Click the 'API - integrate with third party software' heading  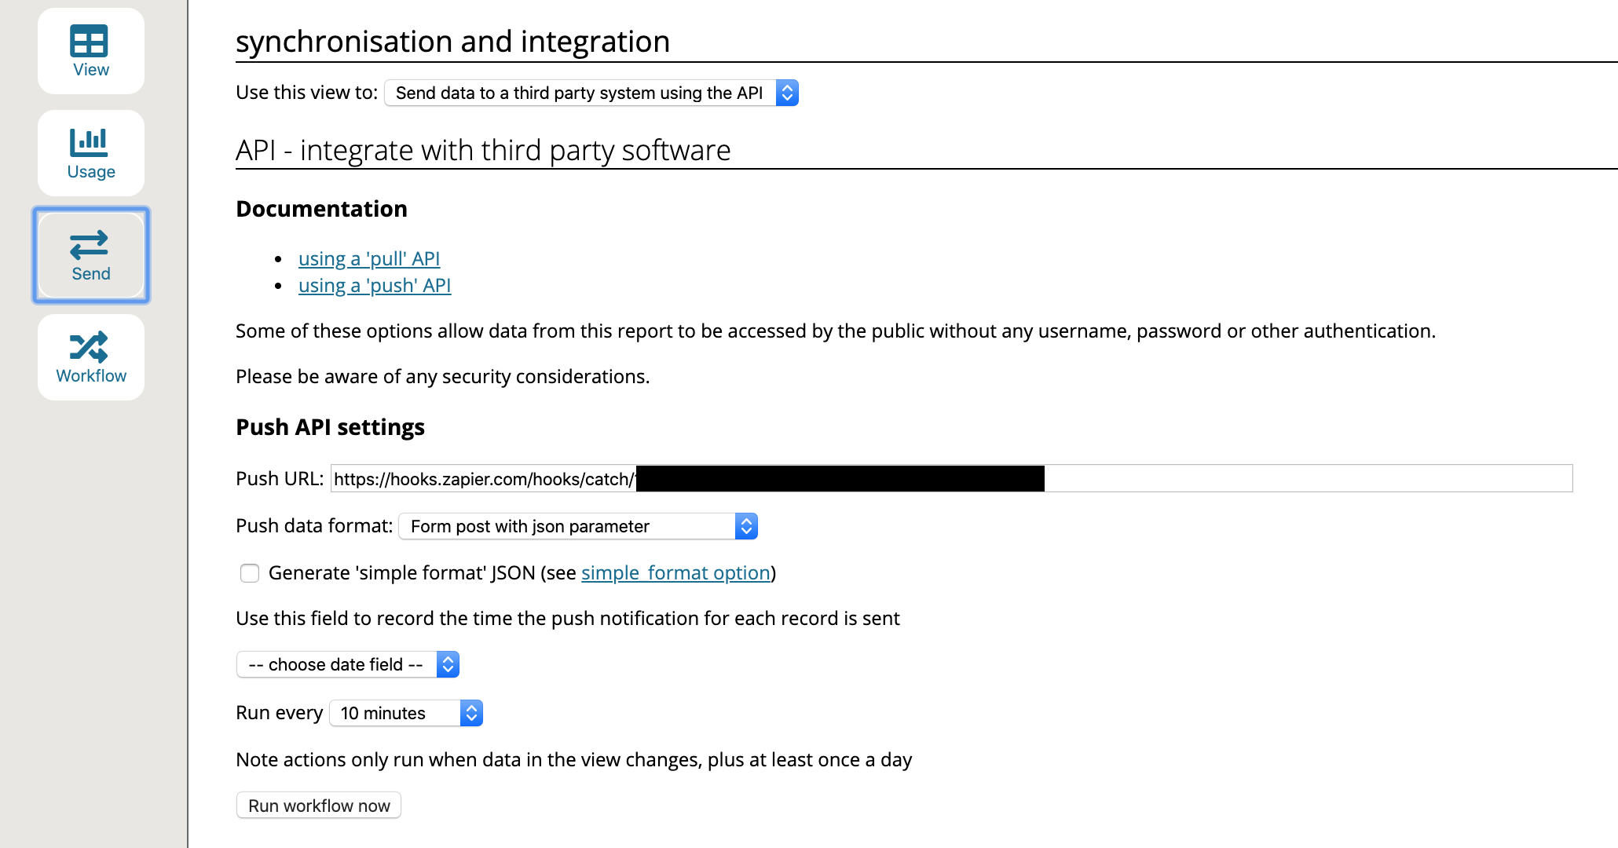[483, 150]
